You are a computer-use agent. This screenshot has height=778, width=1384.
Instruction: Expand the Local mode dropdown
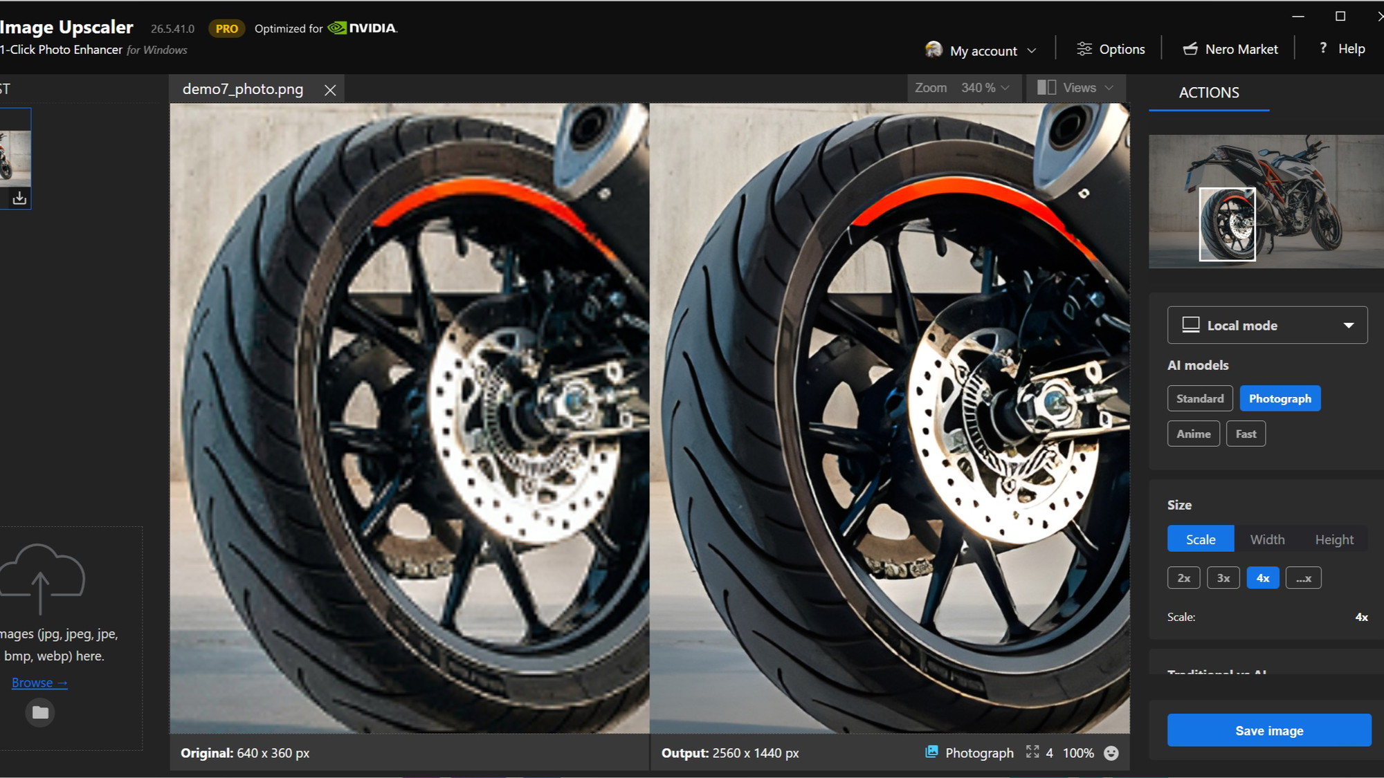pos(1267,325)
